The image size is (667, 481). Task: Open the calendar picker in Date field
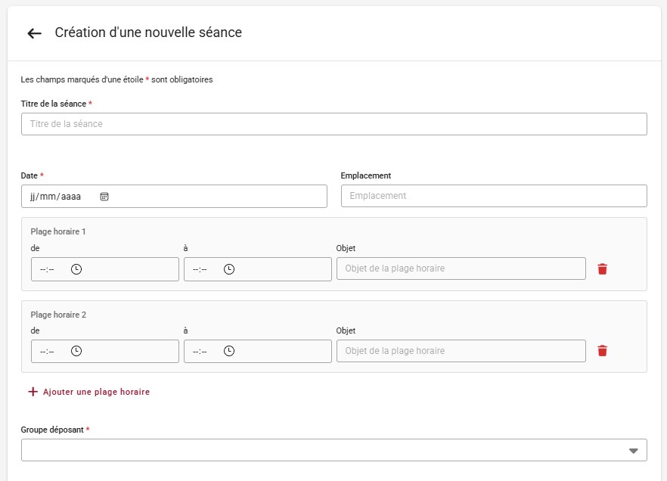(x=104, y=197)
